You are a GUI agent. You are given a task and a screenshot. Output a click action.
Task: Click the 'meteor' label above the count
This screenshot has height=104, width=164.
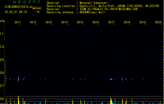coord(37,8)
